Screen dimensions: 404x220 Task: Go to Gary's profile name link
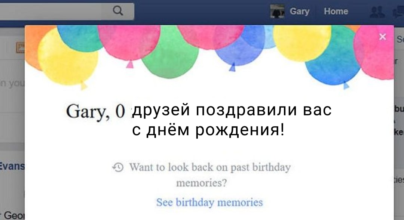(299, 11)
